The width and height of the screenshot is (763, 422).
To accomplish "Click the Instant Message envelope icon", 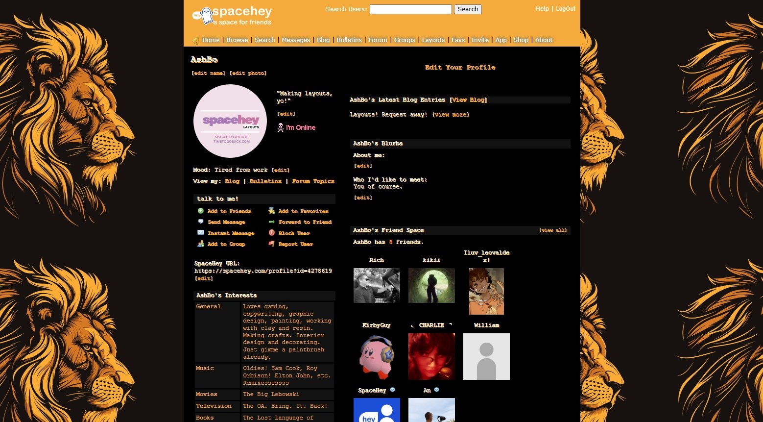I will click(201, 233).
